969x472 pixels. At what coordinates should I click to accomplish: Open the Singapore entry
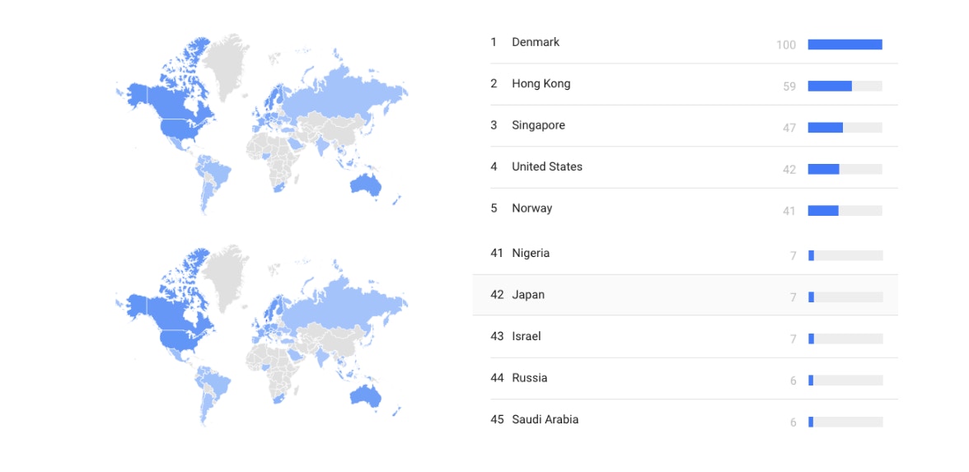(538, 126)
